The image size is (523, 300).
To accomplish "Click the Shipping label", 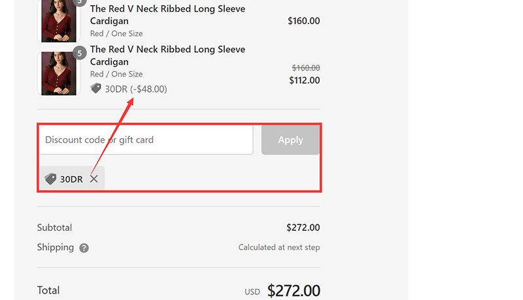I will (x=56, y=247).
